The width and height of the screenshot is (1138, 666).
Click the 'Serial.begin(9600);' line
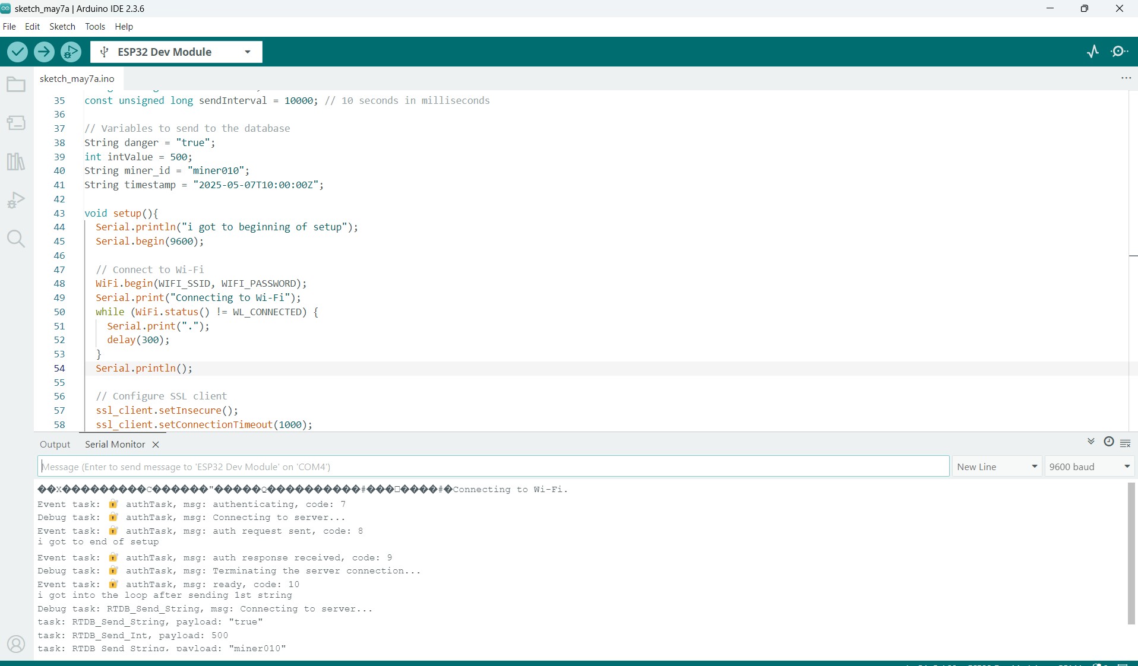tap(150, 242)
